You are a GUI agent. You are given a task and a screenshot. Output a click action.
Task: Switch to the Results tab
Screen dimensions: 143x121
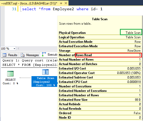tap(10, 55)
